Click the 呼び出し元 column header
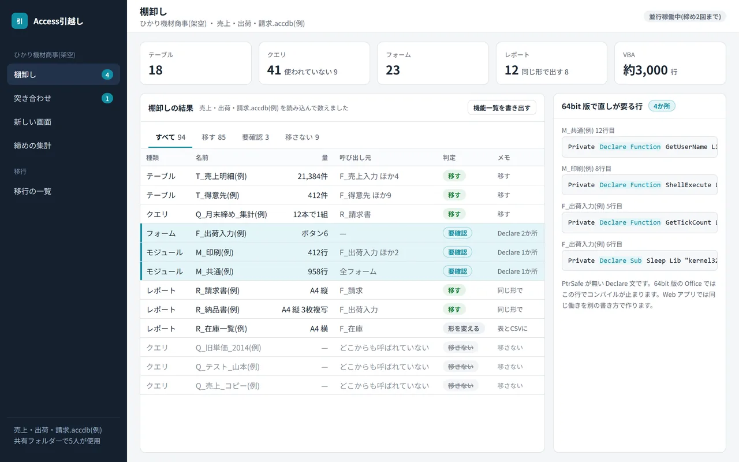The width and height of the screenshot is (739, 462). 355,158
